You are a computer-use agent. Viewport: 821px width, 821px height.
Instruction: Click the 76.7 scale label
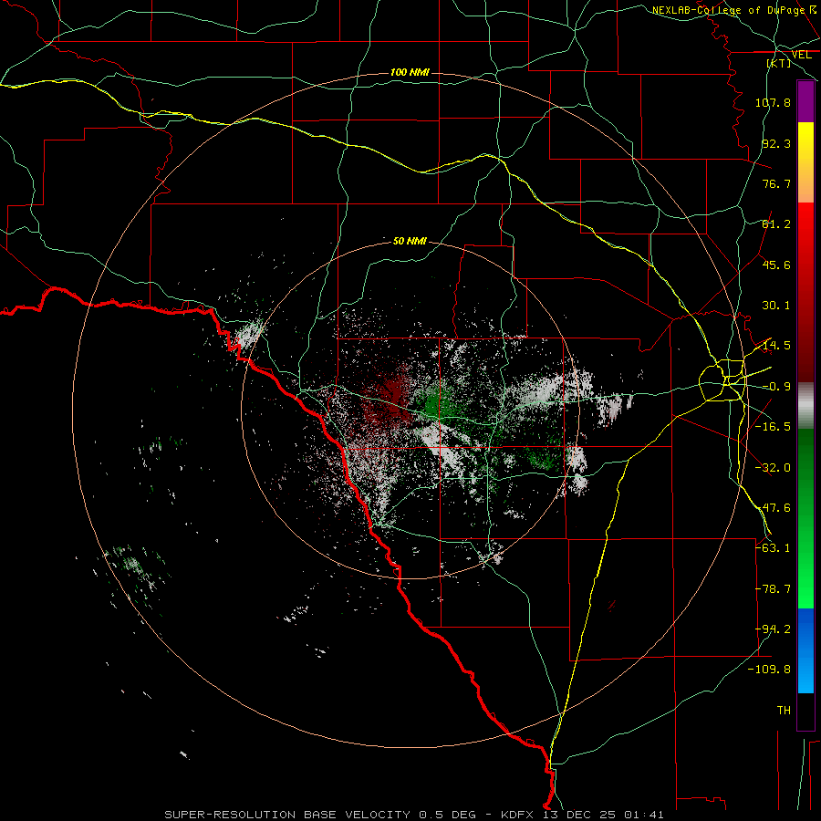coord(776,183)
